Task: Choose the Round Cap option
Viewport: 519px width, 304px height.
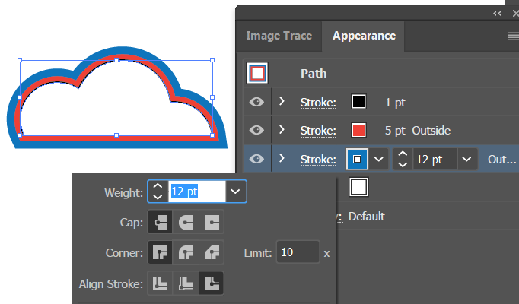Action: click(x=186, y=222)
